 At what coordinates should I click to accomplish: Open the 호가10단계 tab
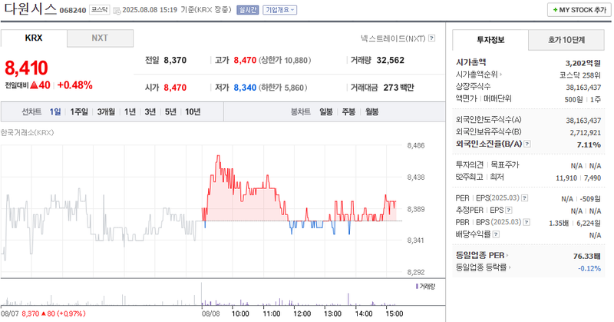(566, 40)
